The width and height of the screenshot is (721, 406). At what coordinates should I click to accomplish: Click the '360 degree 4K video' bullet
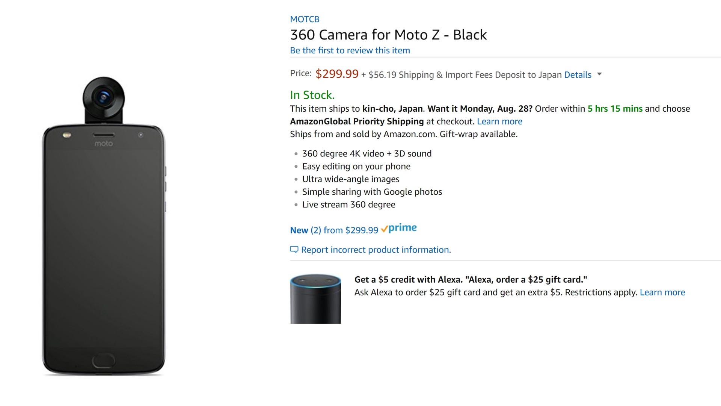pos(367,154)
